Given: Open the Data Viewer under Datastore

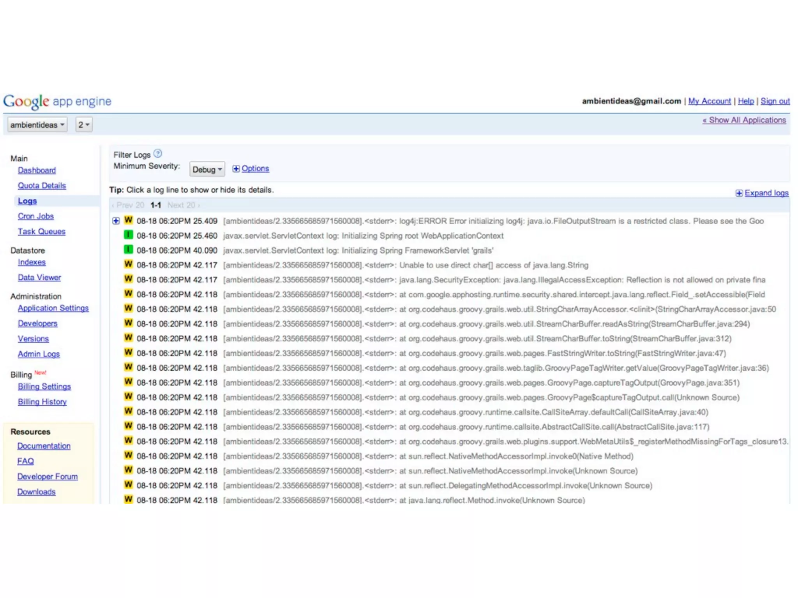Looking at the screenshot, I should (39, 278).
